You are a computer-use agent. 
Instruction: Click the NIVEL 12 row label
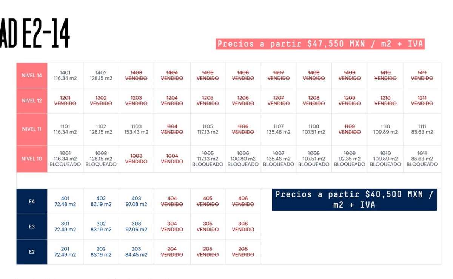pyautogui.click(x=32, y=101)
